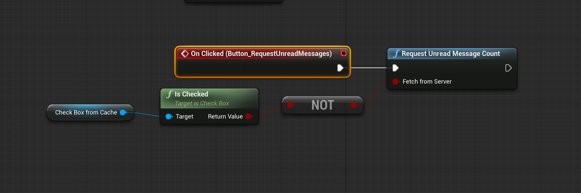Select the Check Box from Cache variable node
581x193 pixels.
(86, 112)
